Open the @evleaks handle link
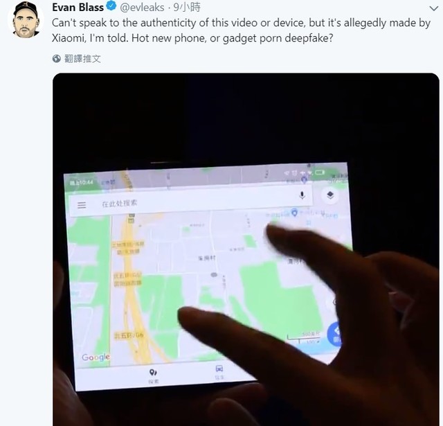This screenshot has width=443, height=426. click(142, 8)
